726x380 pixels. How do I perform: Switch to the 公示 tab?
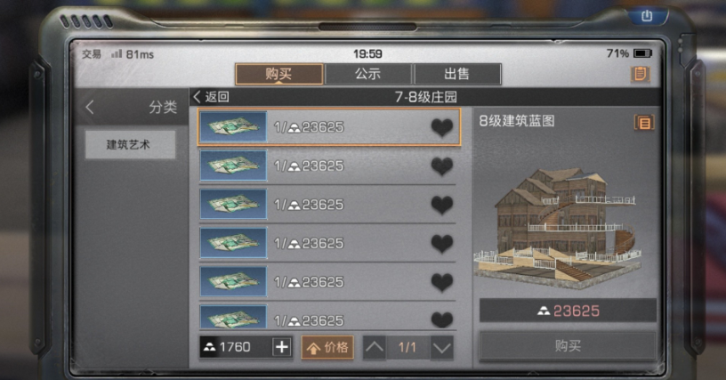pyautogui.click(x=367, y=74)
